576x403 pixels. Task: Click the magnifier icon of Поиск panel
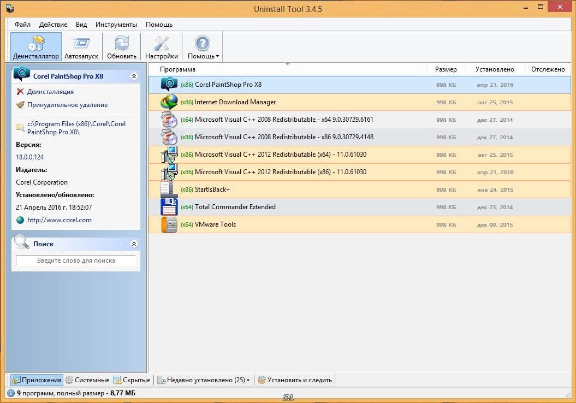(x=21, y=242)
